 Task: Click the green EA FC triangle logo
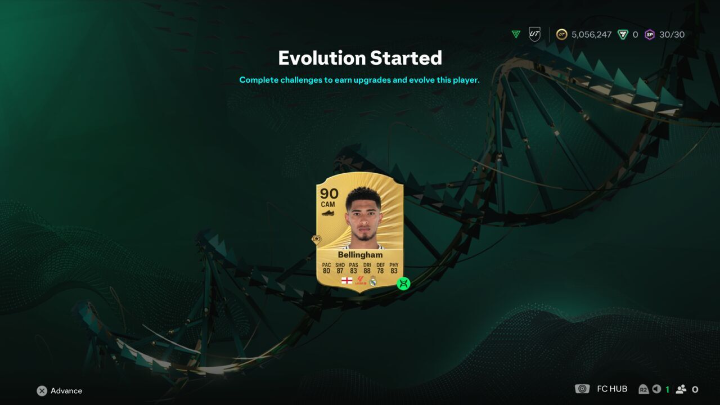[516, 35]
